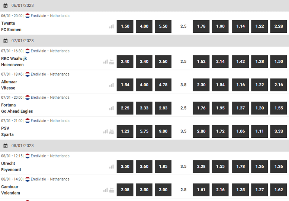Open the Fortuna vs Go Ahead Eagles match
The width and height of the screenshot is (289, 201).
pyautogui.click(x=17, y=108)
